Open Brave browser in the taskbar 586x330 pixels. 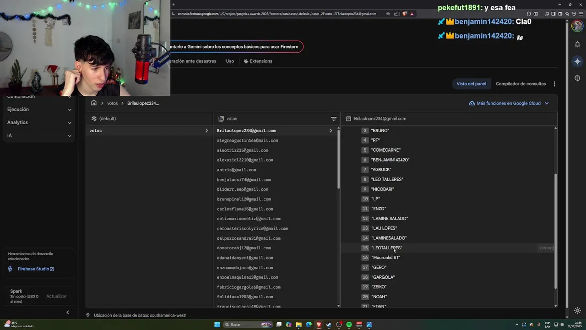tap(319, 324)
